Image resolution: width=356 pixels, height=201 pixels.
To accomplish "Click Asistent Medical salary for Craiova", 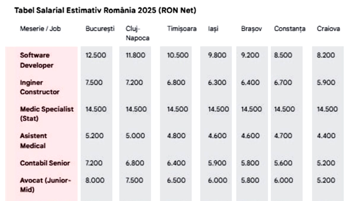I will tap(326, 136).
